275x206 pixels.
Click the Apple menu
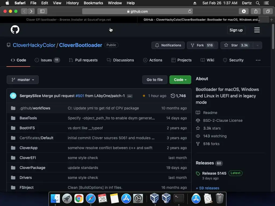pyautogui.click(x=7, y=3)
